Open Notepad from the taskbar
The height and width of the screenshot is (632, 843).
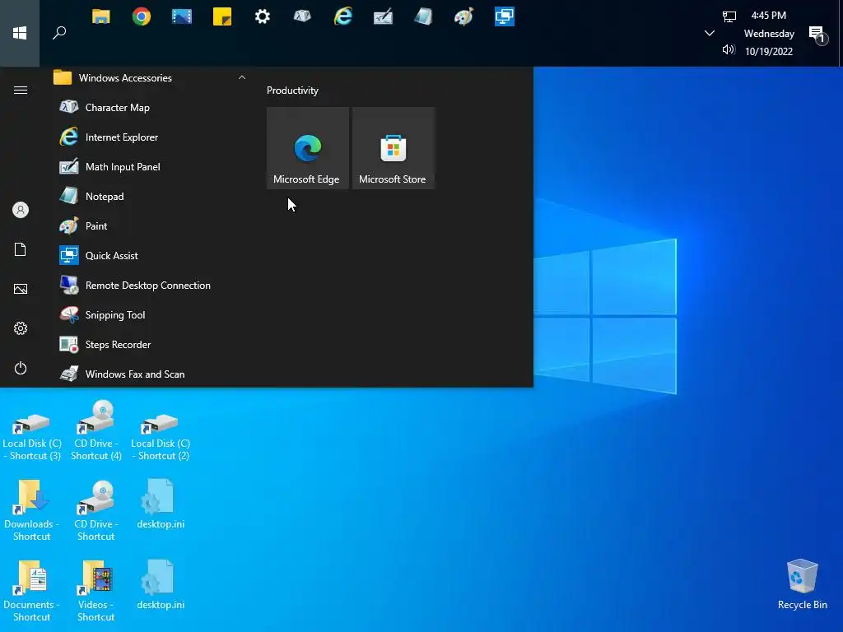[424, 16]
